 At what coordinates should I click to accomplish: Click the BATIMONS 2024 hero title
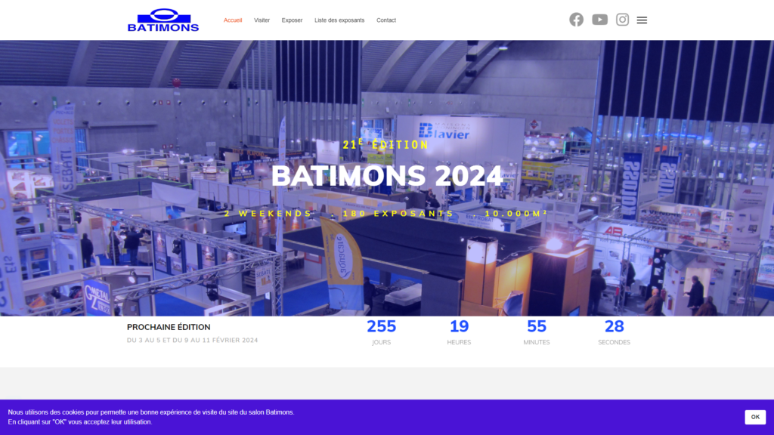387,176
